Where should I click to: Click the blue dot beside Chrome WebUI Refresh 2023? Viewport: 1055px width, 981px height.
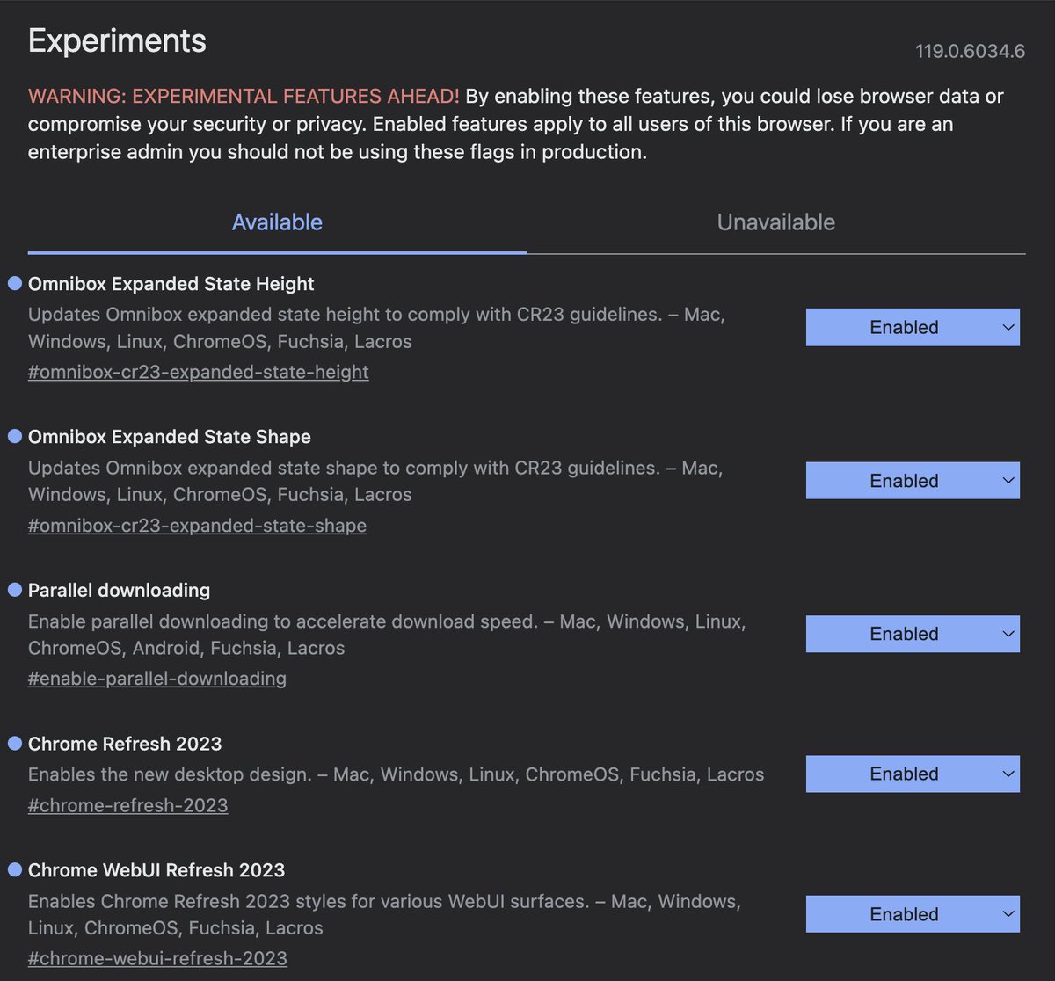point(14,869)
